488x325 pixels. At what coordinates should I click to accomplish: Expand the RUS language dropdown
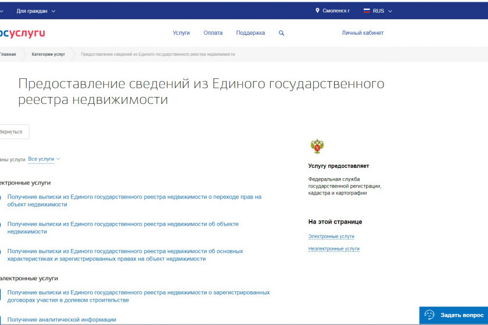click(382, 10)
